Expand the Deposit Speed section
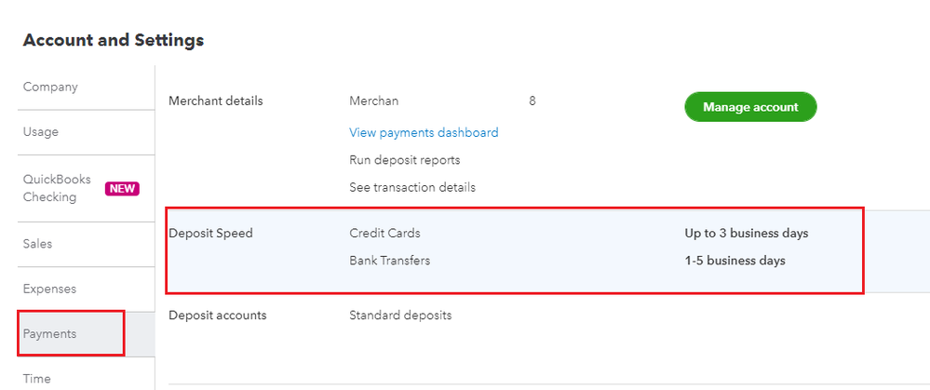This screenshot has width=930, height=390. point(210,234)
